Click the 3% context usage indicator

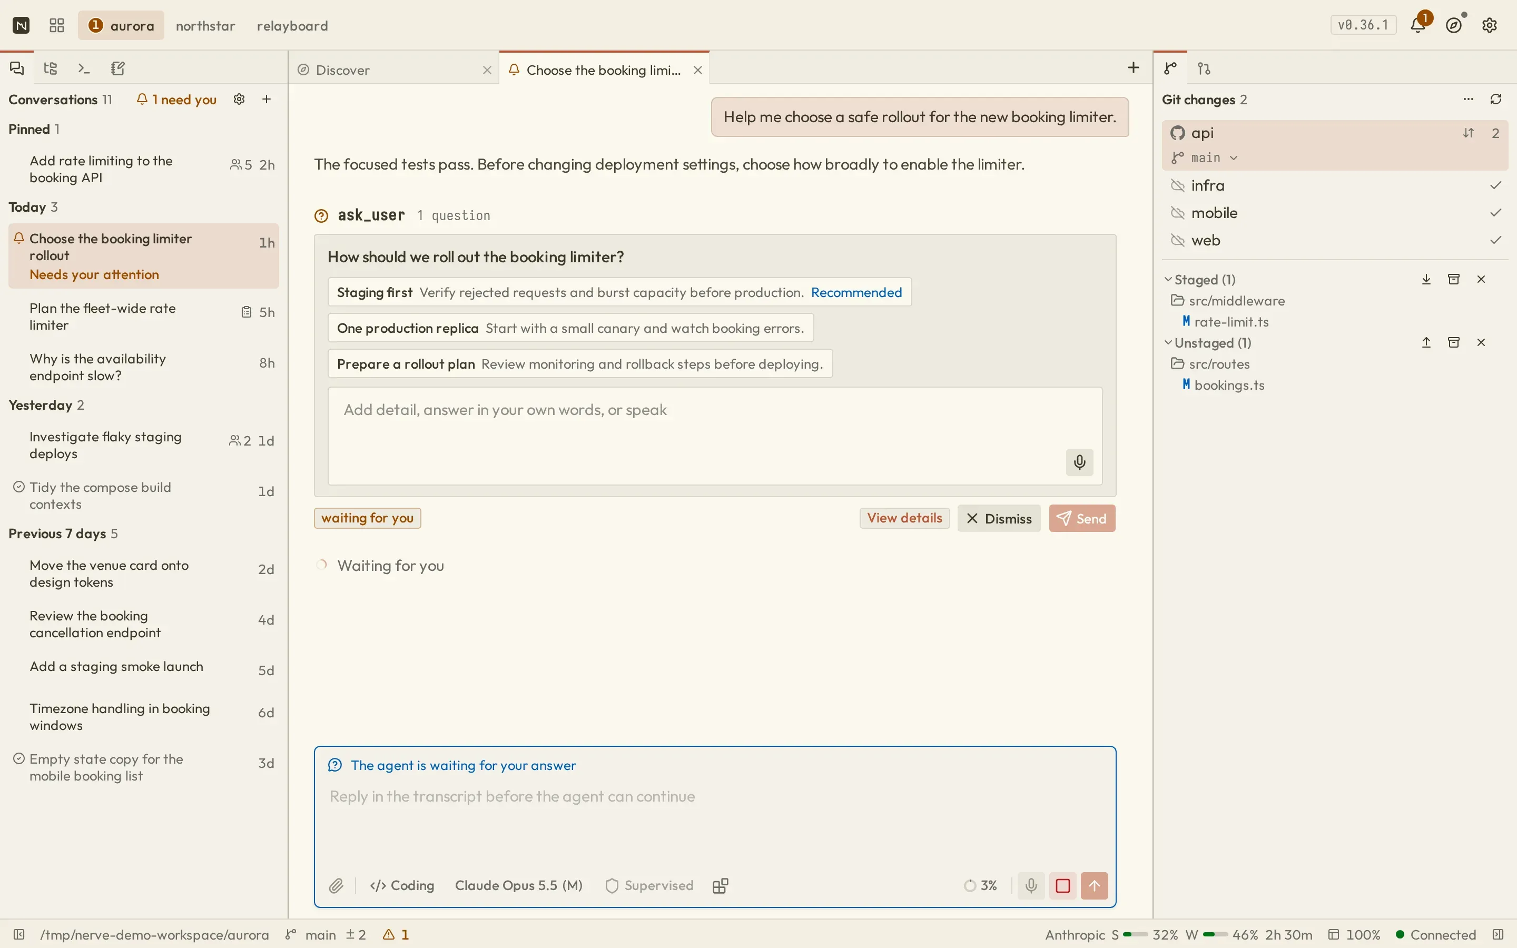click(981, 885)
